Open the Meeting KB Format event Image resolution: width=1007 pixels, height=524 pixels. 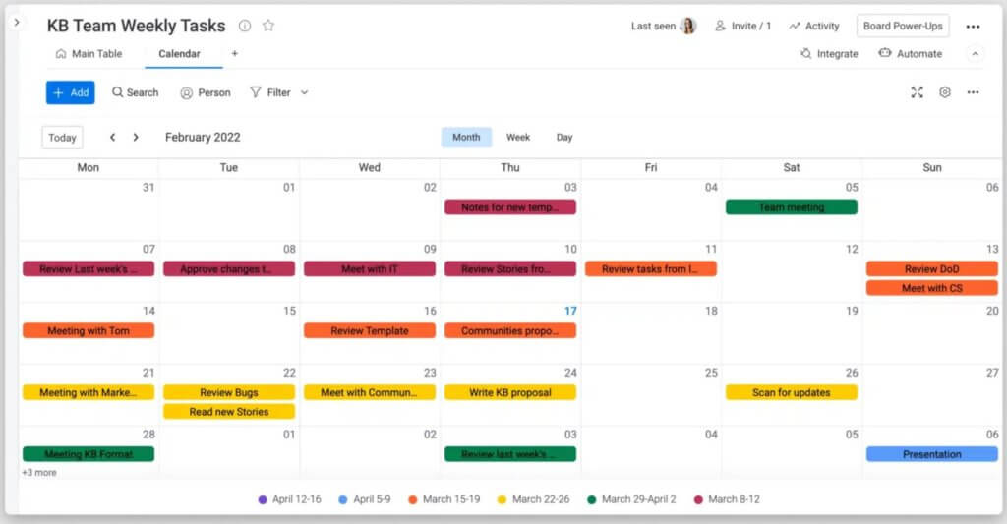click(x=88, y=454)
